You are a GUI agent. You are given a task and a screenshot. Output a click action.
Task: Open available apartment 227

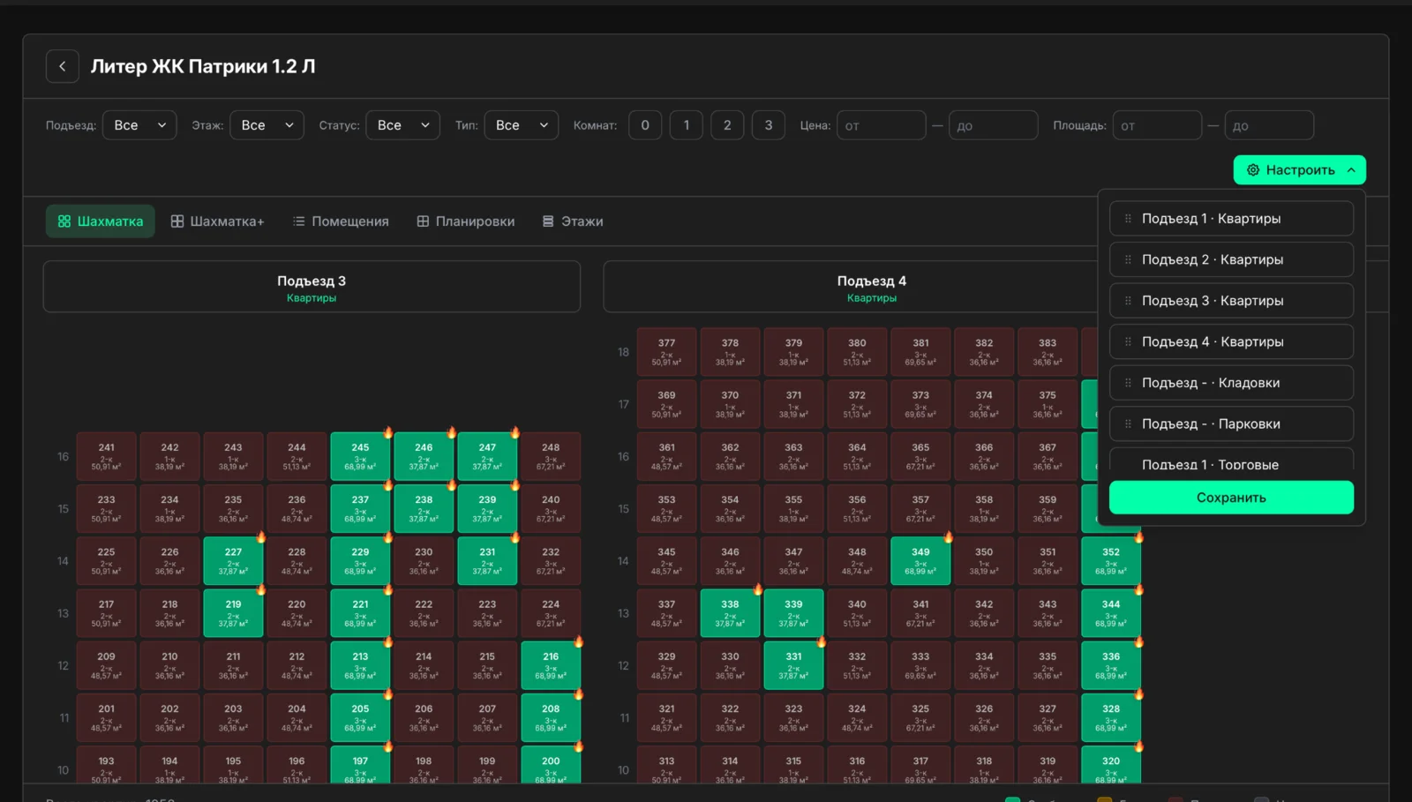click(233, 561)
